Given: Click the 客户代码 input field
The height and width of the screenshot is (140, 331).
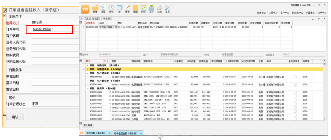Looking at the screenshot, I should 55,36.
